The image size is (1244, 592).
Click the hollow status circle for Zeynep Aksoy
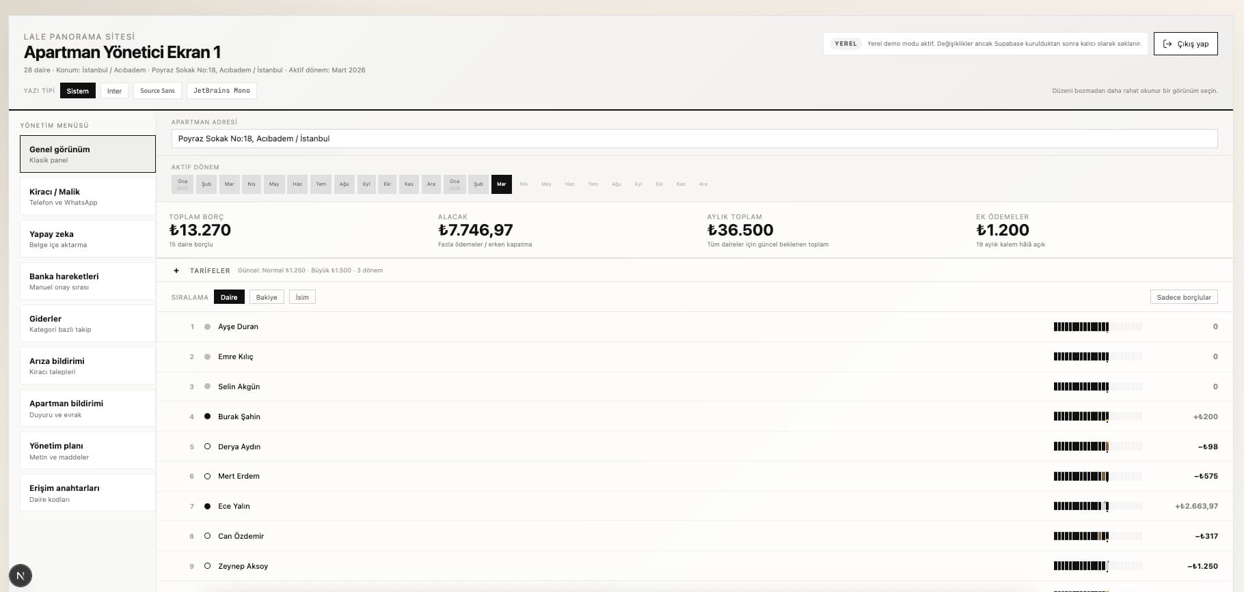207,566
